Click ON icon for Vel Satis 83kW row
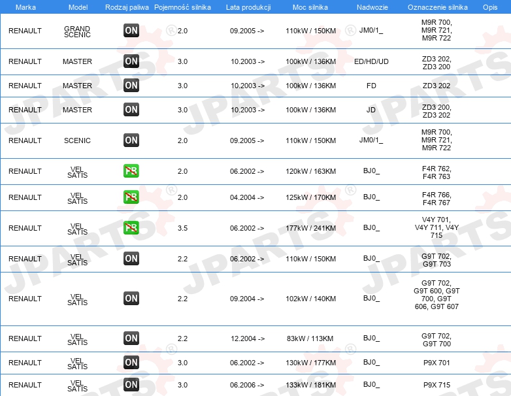Screen dimensions: 511x396 (x=131, y=338)
